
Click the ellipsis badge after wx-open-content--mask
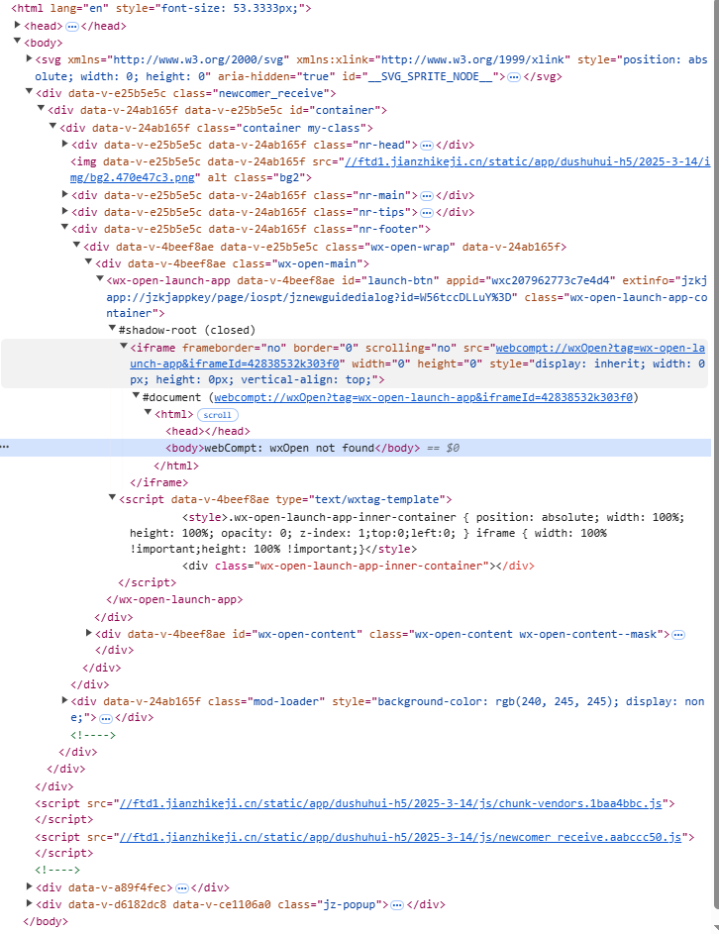click(677, 635)
